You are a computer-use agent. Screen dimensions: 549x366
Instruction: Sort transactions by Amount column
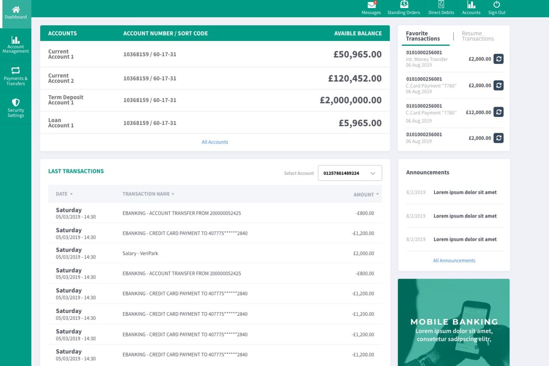point(366,195)
